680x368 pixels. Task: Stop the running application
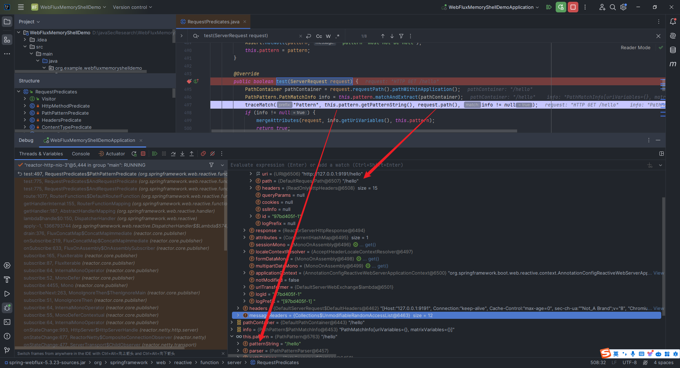tap(573, 7)
